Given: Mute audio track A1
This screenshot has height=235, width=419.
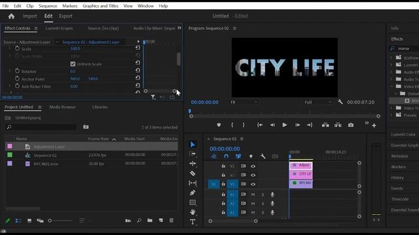Looking at the screenshot, I should 253,195.
